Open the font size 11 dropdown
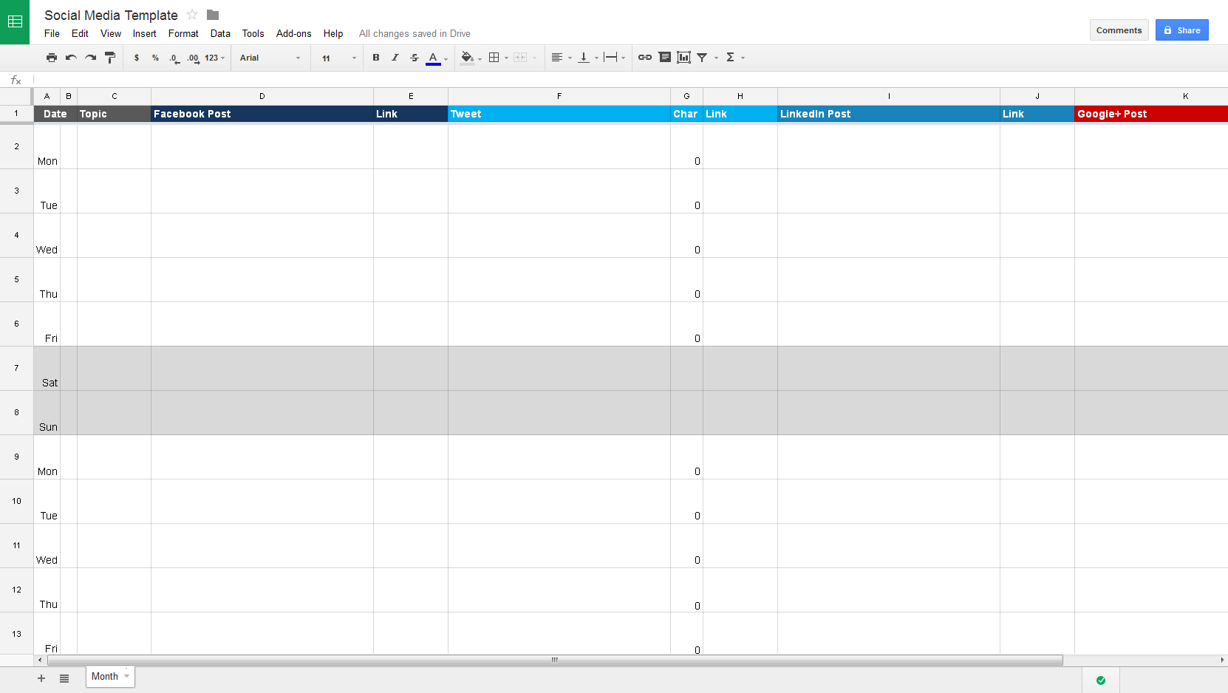Viewport: 1228px width, 693px height. (339, 58)
